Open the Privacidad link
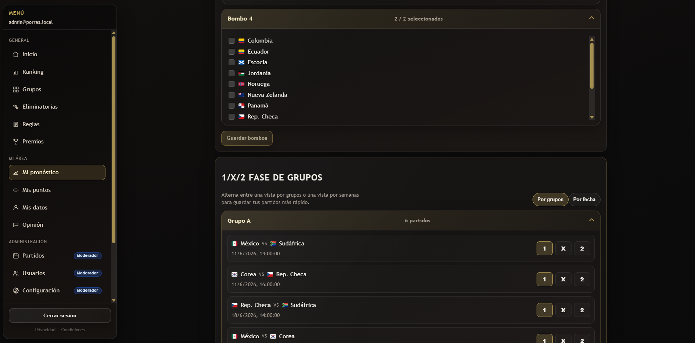695x343 pixels. click(x=45, y=330)
